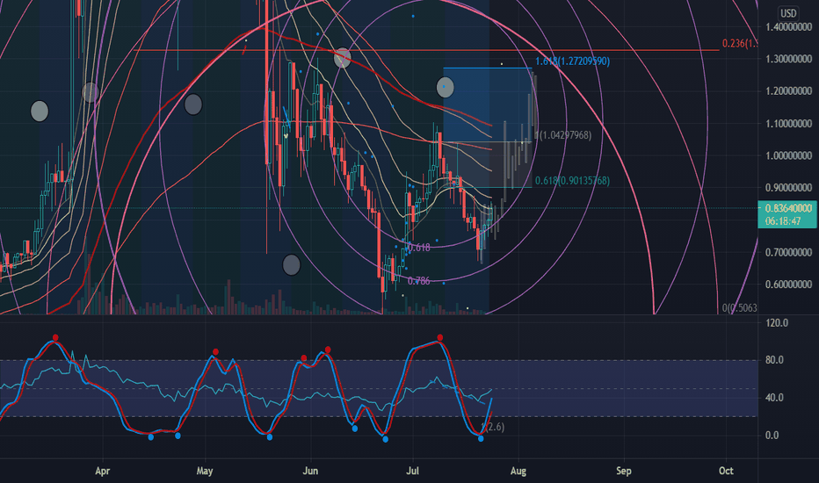Click the 120.0 oscillator scale label
Viewport: 819px width, 483px height.
point(777,322)
